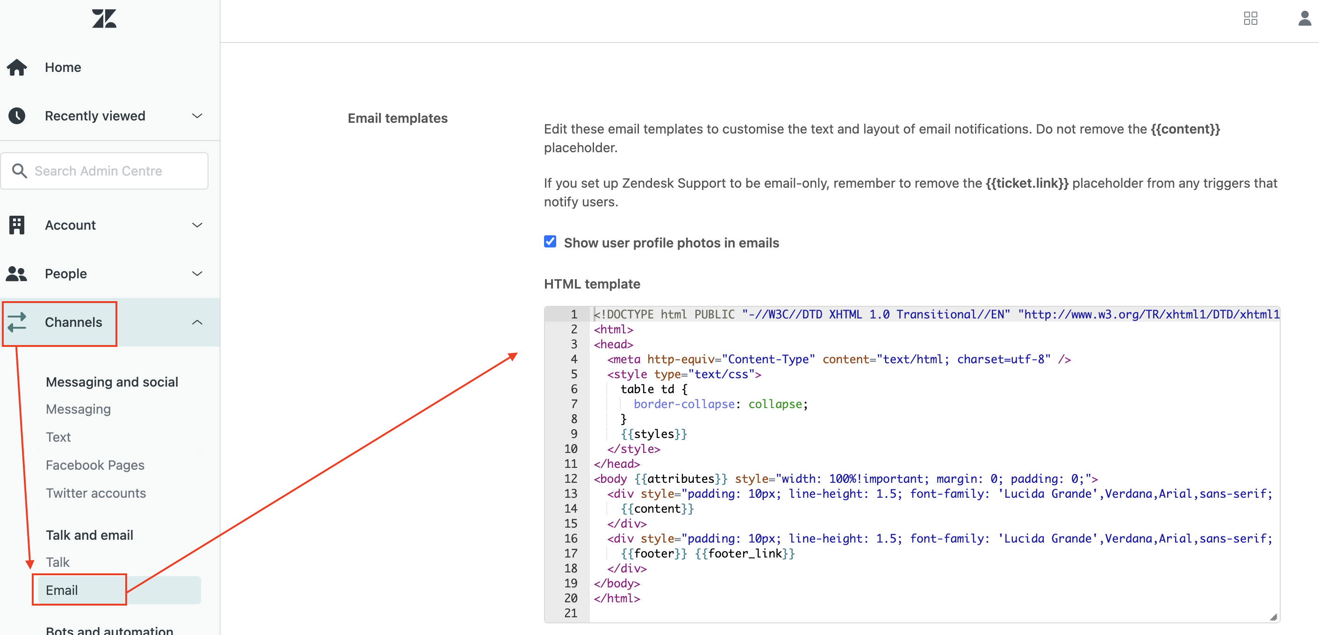Open Facebook Pages settings
The image size is (1319, 635).
click(95, 465)
